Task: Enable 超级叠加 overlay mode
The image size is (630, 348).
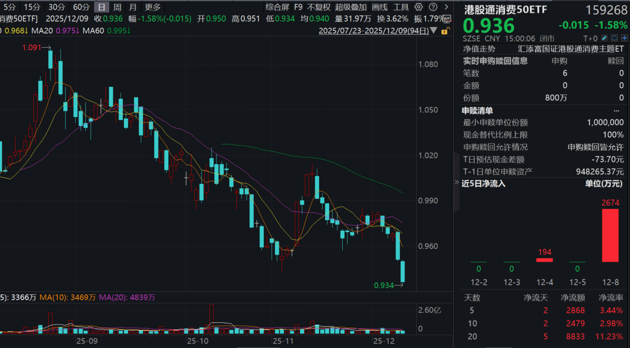Action: [351, 7]
